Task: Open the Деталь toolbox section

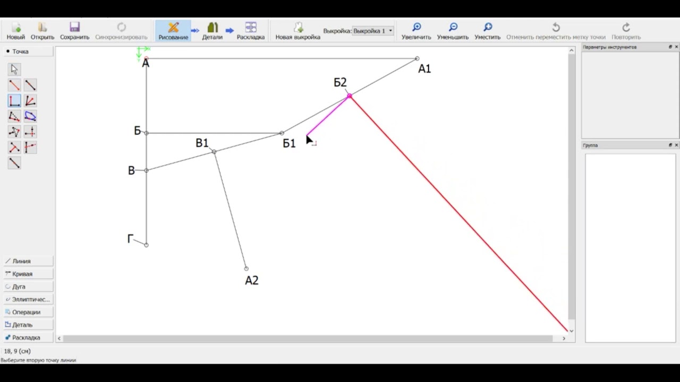Action: [28, 325]
